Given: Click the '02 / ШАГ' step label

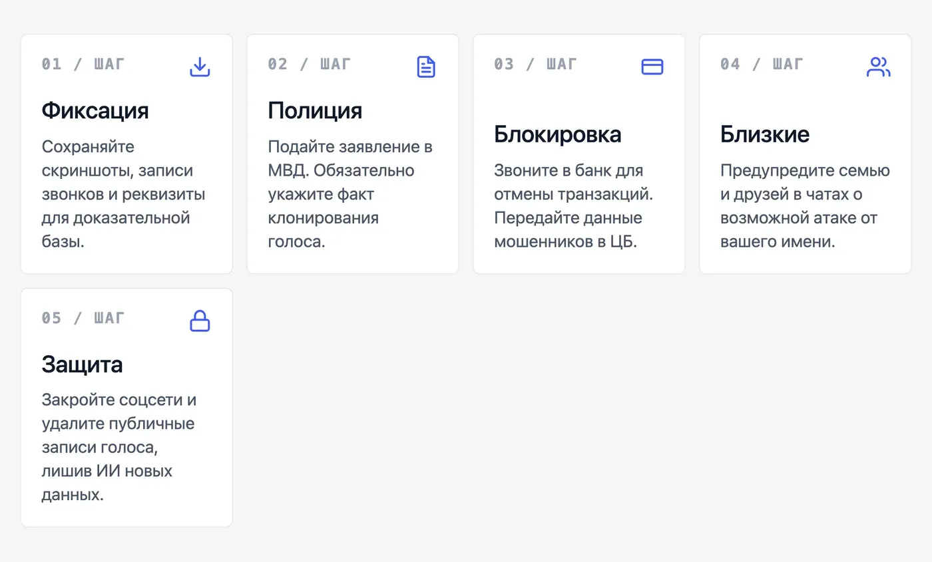Looking at the screenshot, I should 310,65.
